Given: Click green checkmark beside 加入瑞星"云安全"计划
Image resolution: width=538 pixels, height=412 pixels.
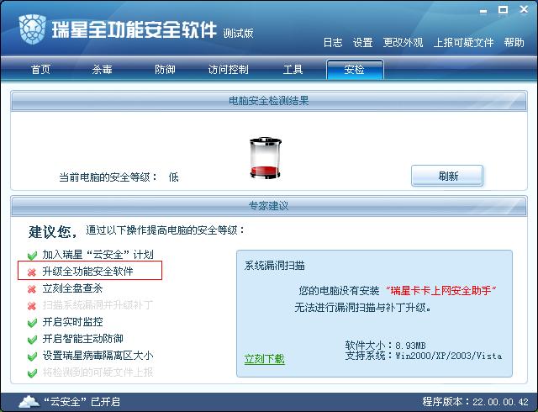Looking at the screenshot, I should click(32, 255).
